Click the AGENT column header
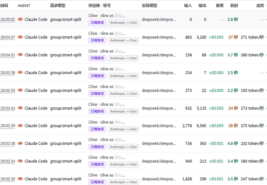267x185 pixels. [24, 6]
